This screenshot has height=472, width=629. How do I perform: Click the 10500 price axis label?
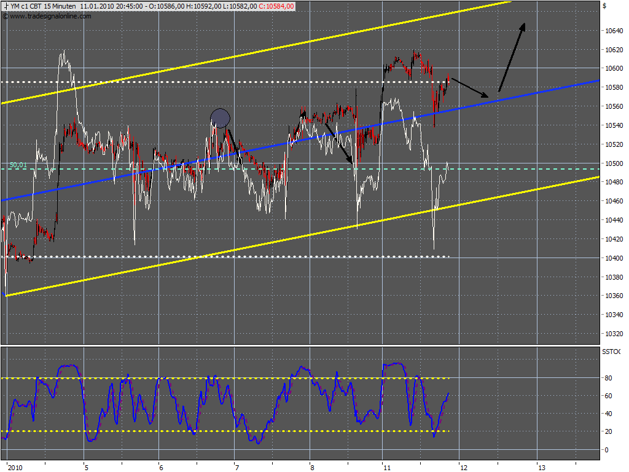(x=614, y=163)
